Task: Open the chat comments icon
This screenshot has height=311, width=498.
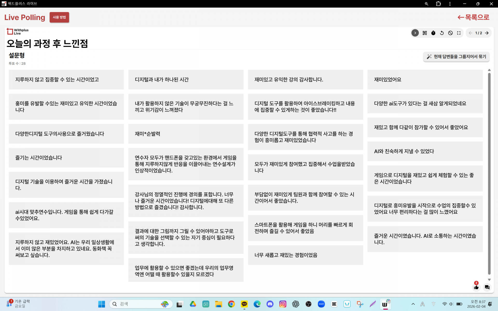Action: 487,287
